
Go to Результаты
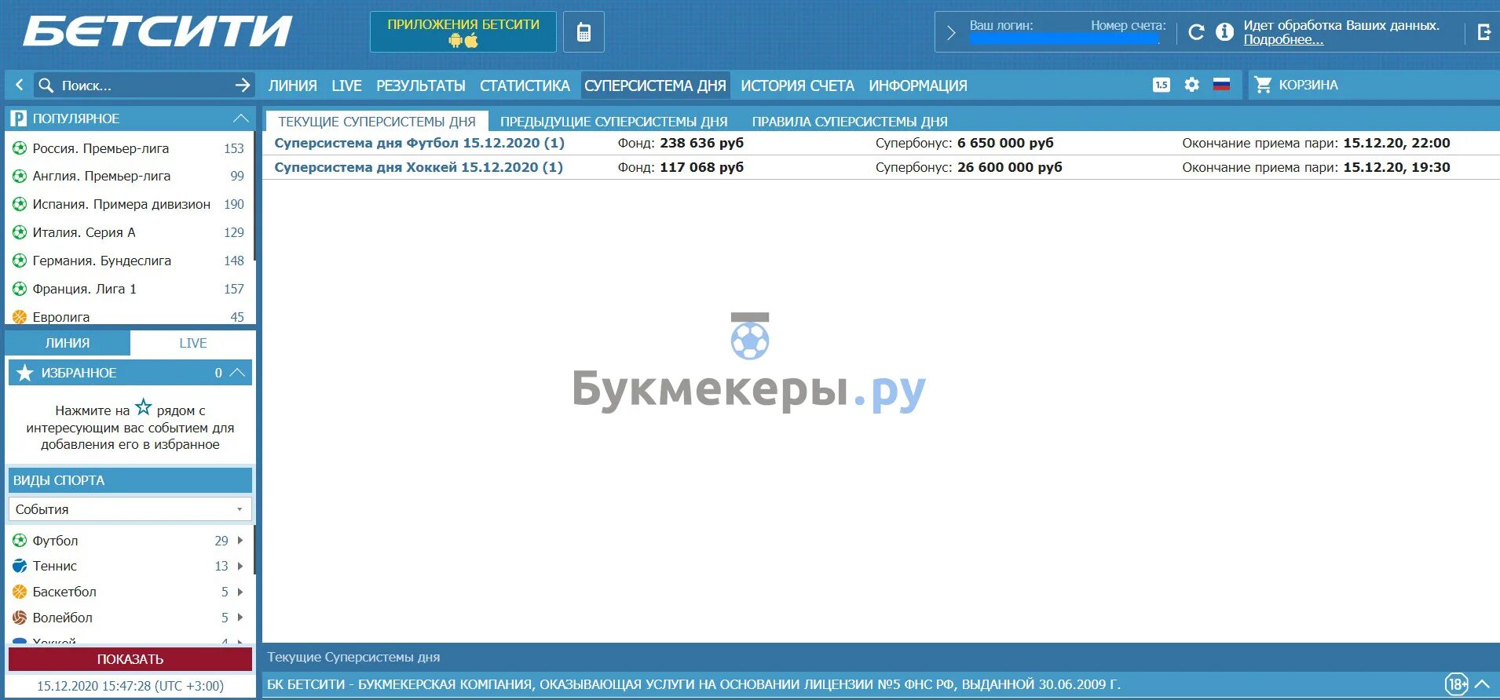pyautogui.click(x=421, y=86)
